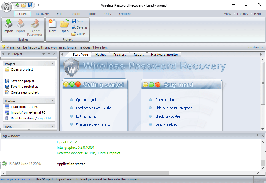Click the log window horizontal scrollbar thumb

click(x=87, y=173)
